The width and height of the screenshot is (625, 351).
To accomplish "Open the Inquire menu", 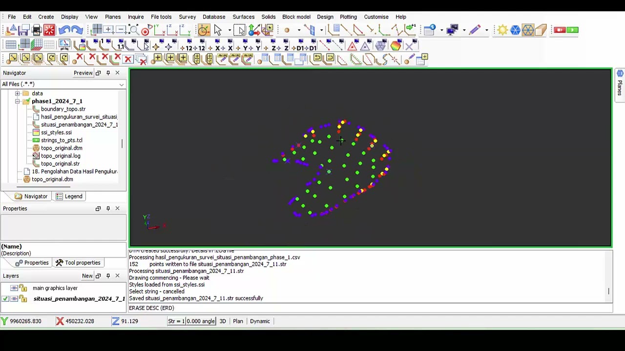I will pyautogui.click(x=136, y=17).
